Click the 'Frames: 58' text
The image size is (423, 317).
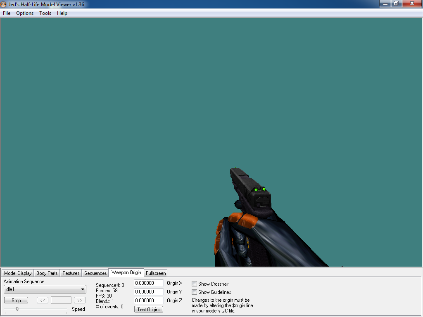(107, 291)
